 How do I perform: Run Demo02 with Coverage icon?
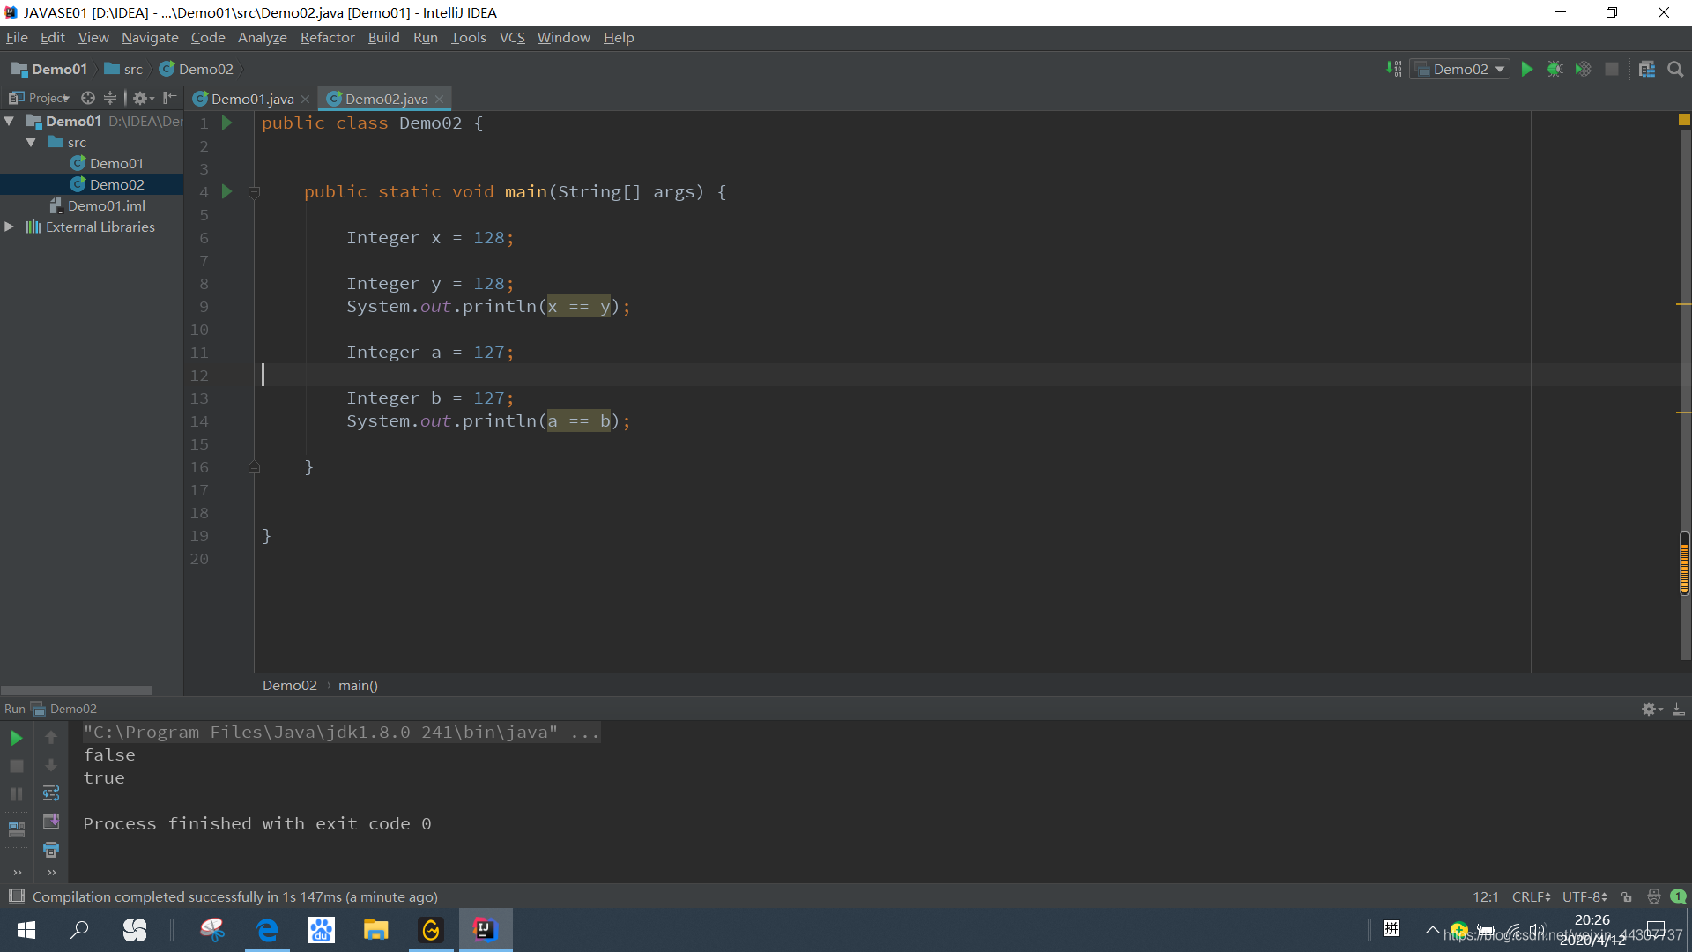tap(1584, 69)
